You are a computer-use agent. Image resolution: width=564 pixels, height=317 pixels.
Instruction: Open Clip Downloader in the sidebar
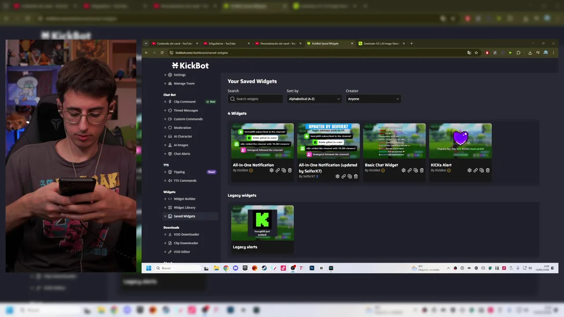click(x=186, y=243)
